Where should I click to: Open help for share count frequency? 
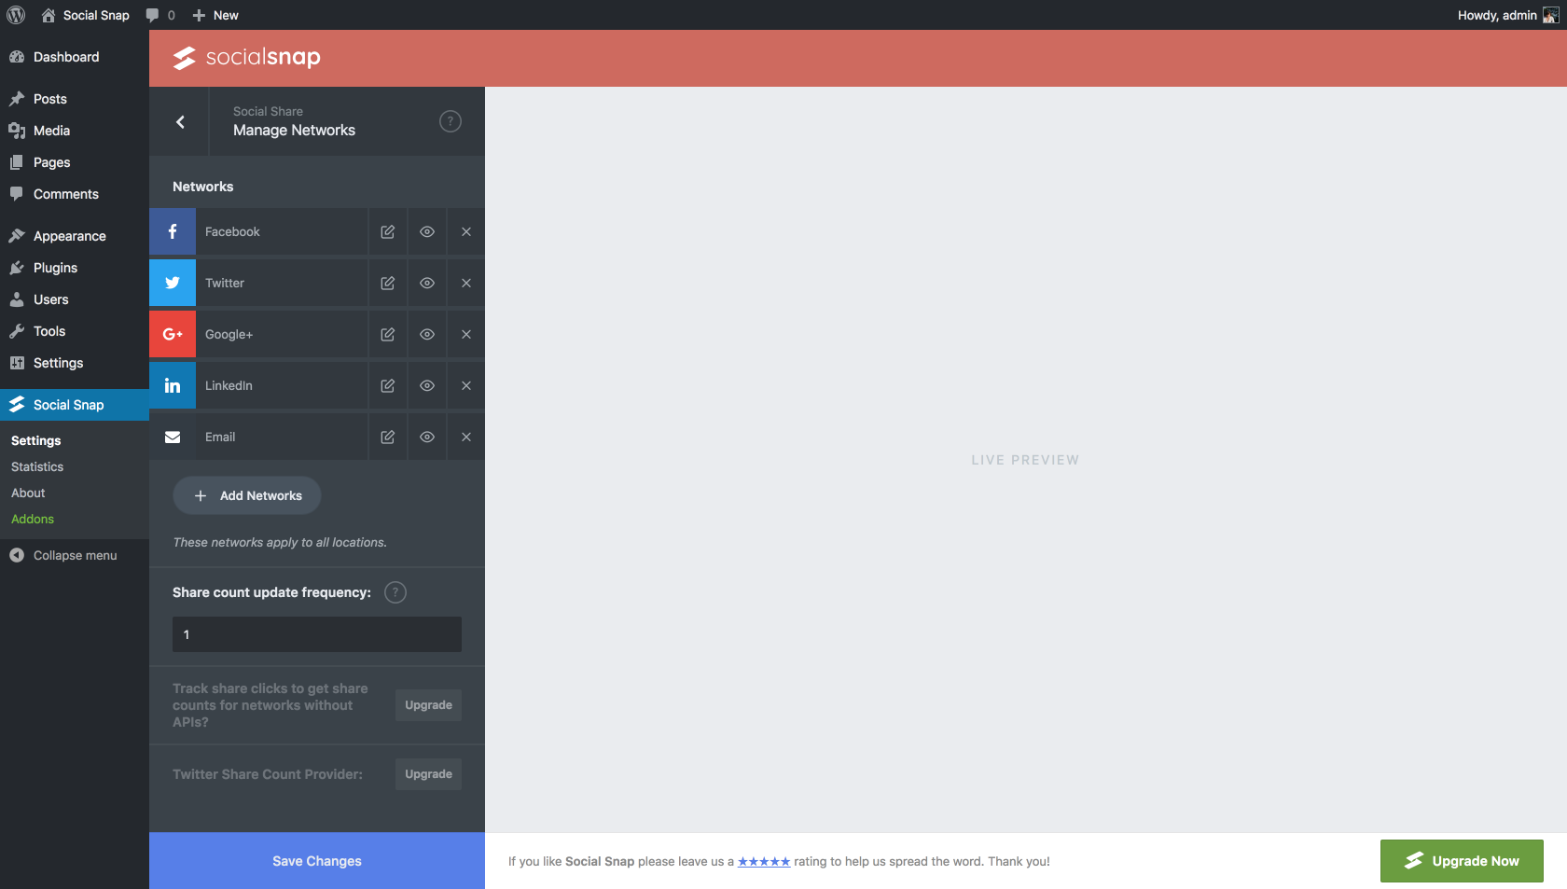point(395,592)
